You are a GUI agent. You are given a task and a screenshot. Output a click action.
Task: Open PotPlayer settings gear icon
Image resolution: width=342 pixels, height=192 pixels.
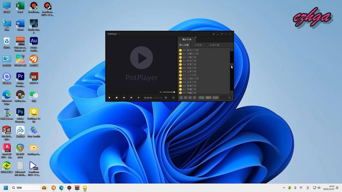pos(166,98)
